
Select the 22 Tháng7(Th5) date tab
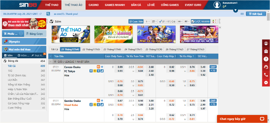click(x=91, y=50)
